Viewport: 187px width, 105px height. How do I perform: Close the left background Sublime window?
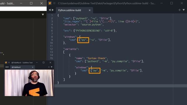pyautogui.click(x=41, y=3)
